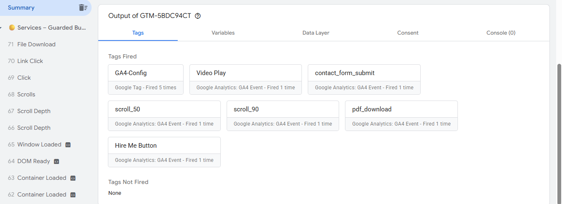
Task: Click the code icon next to Window Loaded
Action: coord(68,145)
